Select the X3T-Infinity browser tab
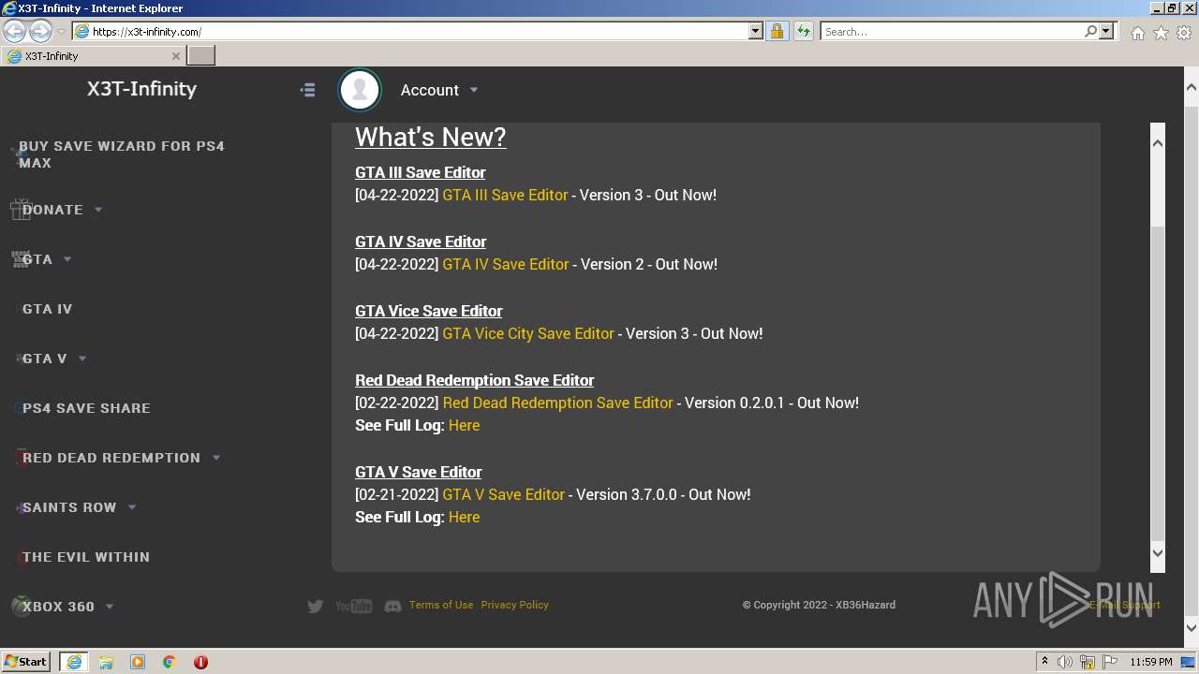The width and height of the screenshot is (1199, 674). 93,56
